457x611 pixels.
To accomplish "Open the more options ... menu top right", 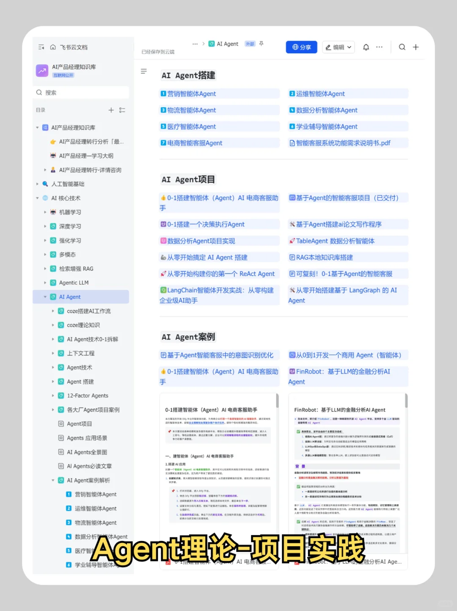I will click(379, 47).
